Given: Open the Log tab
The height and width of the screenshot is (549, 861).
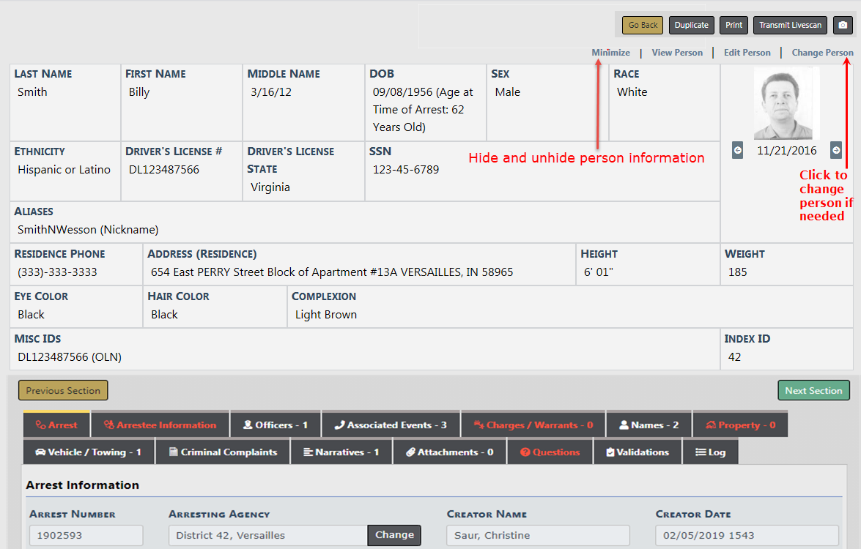Looking at the screenshot, I should tap(710, 452).
